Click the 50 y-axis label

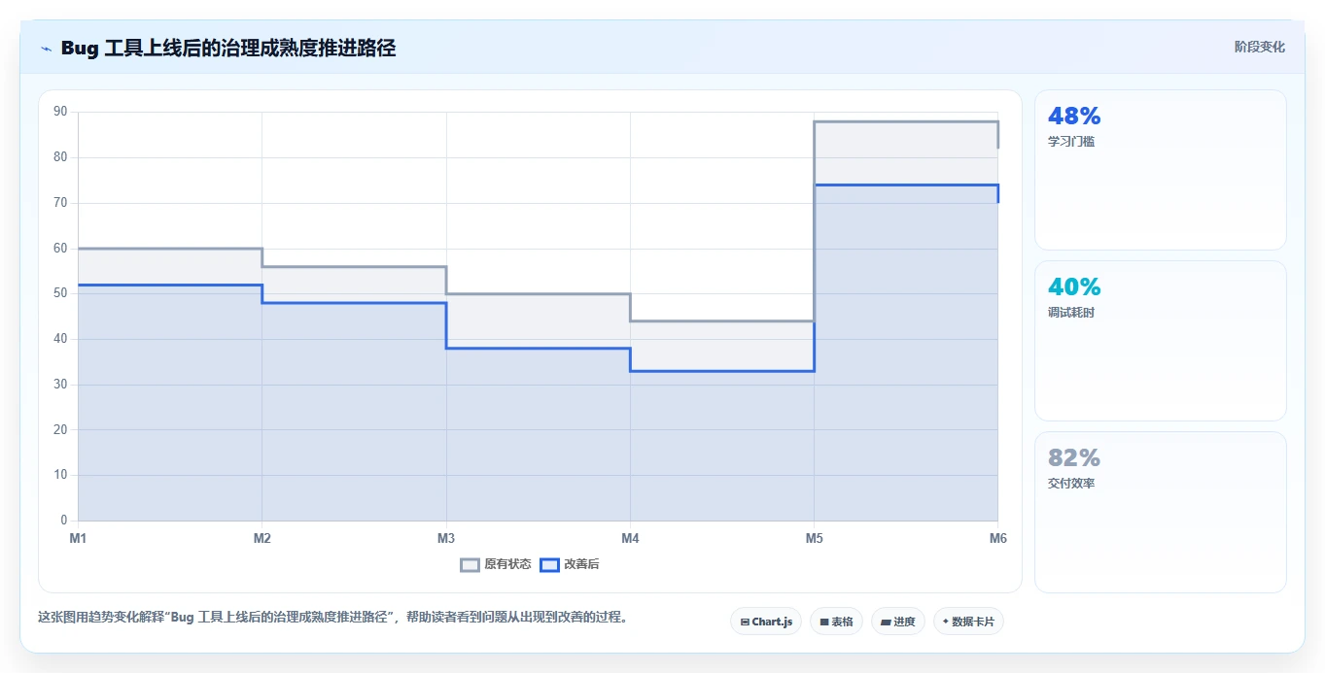point(60,293)
